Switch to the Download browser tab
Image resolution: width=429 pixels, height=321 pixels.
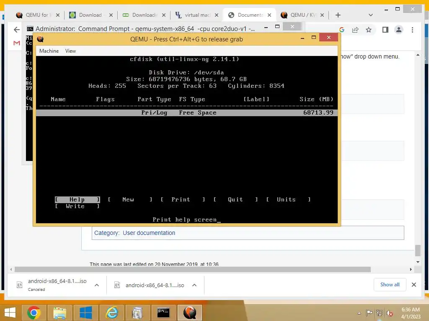click(91, 15)
